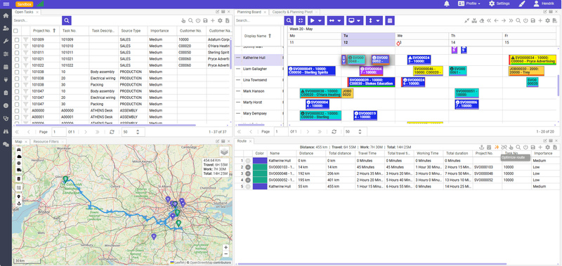Jump forward double chevron on Planning Board
Viewport: 562px width, 266px height.
click(511, 21)
